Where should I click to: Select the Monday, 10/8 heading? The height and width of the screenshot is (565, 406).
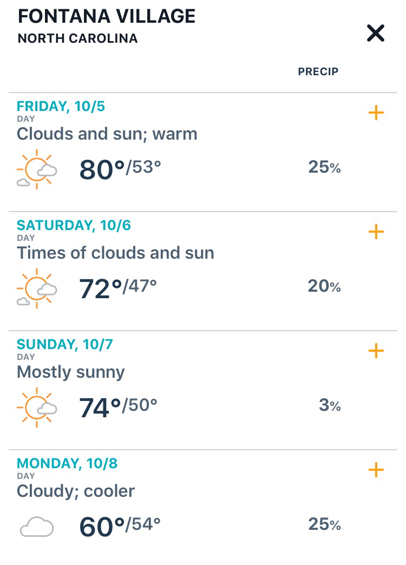(x=67, y=463)
